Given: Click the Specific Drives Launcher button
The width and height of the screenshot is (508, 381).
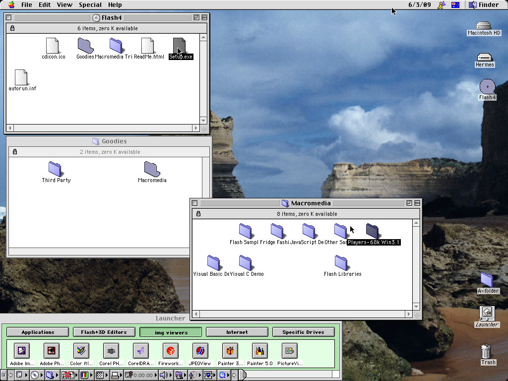Looking at the screenshot, I should tap(303, 332).
